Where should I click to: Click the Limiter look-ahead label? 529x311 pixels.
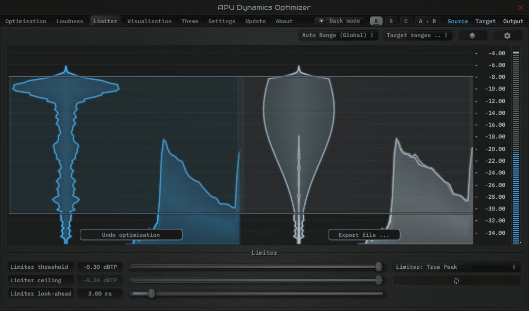pos(41,293)
